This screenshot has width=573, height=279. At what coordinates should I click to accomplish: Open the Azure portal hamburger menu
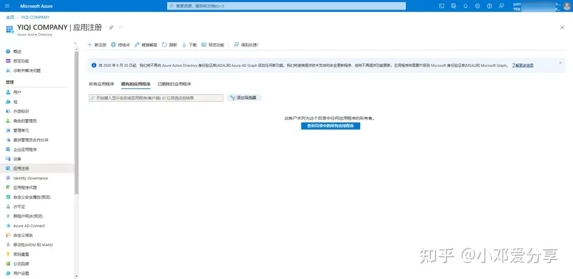click(x=7, y=6)
